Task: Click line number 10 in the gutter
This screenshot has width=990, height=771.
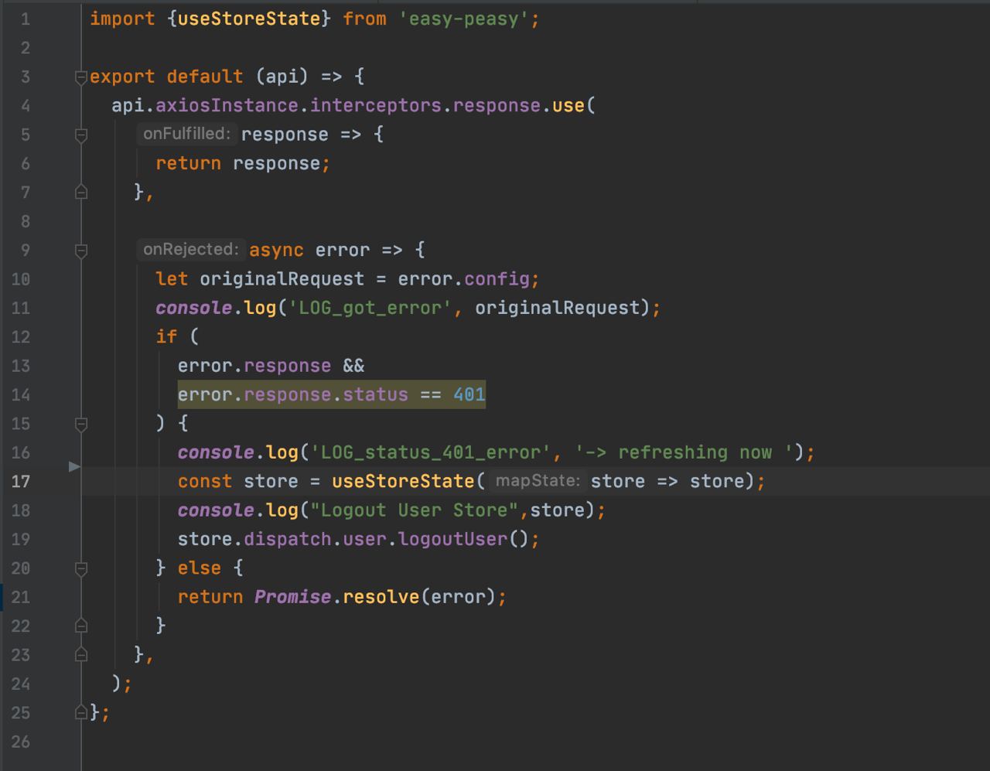Action: click(21, 279)
